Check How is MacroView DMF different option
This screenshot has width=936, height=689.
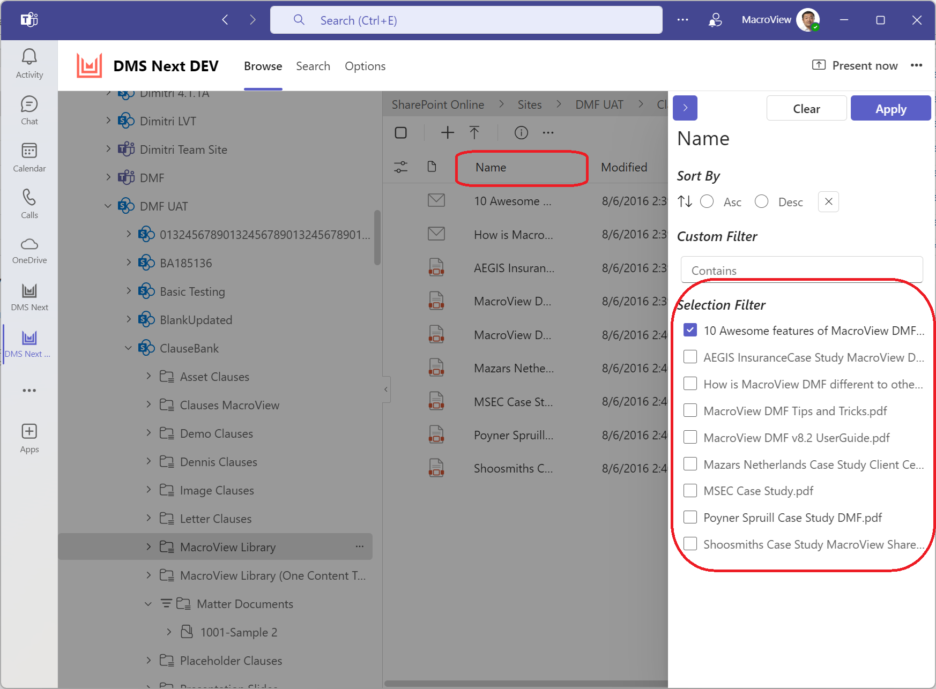click(690, 384)
